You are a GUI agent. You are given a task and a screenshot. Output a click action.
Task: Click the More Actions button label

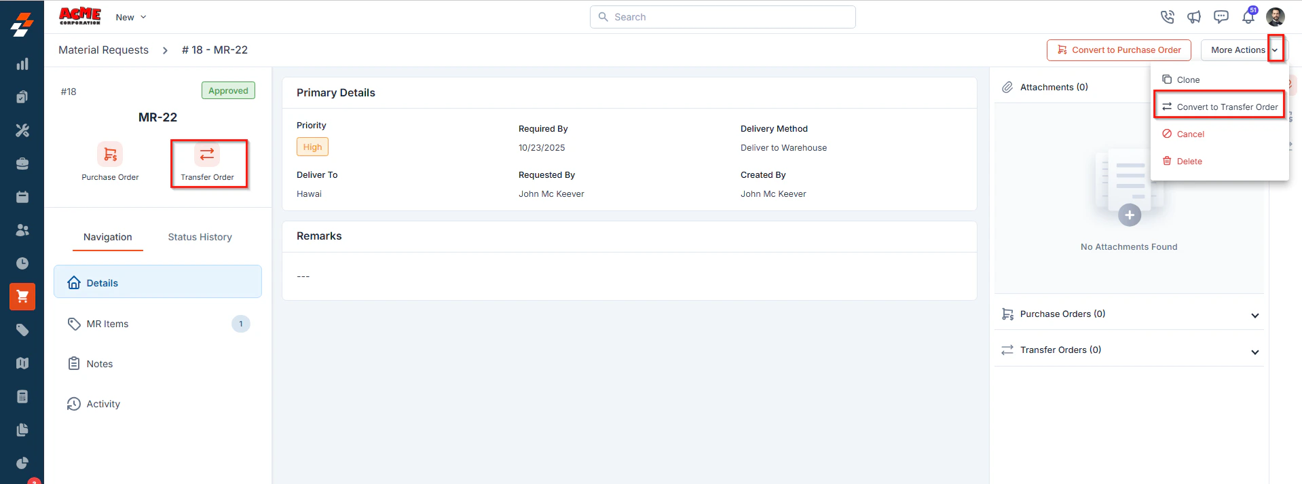1238,50
